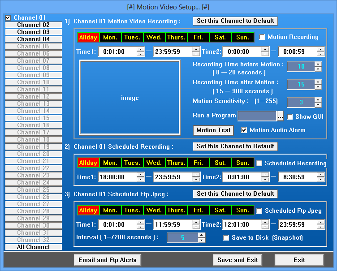Click the Motion Sensitivity field showing 3
This screenshot has height=271, width=337.
(301, 102)
